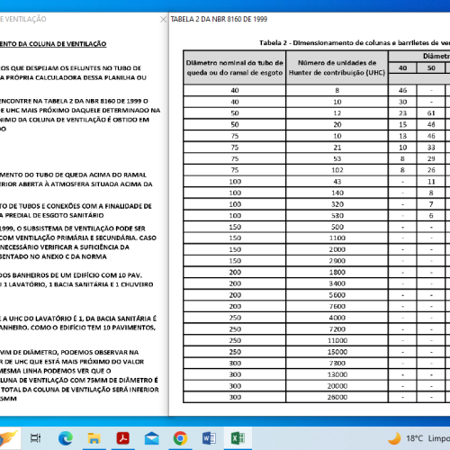Click the length value 30 in the 40 column
The image size is (450, 450).
tap(402, 102)
